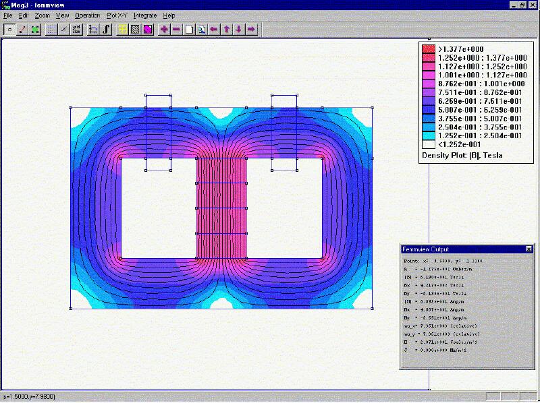Zoom in with the plus icon
The width and height of the screenshot is (540, 403).
click(x=164, y=29)
